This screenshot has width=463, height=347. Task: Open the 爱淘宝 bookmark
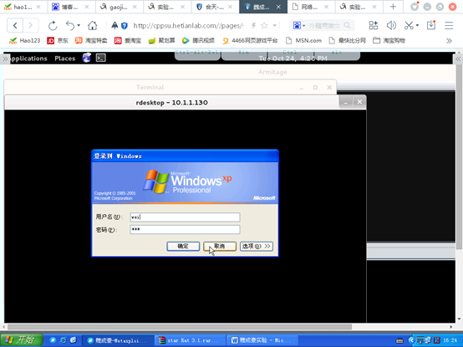128,40
